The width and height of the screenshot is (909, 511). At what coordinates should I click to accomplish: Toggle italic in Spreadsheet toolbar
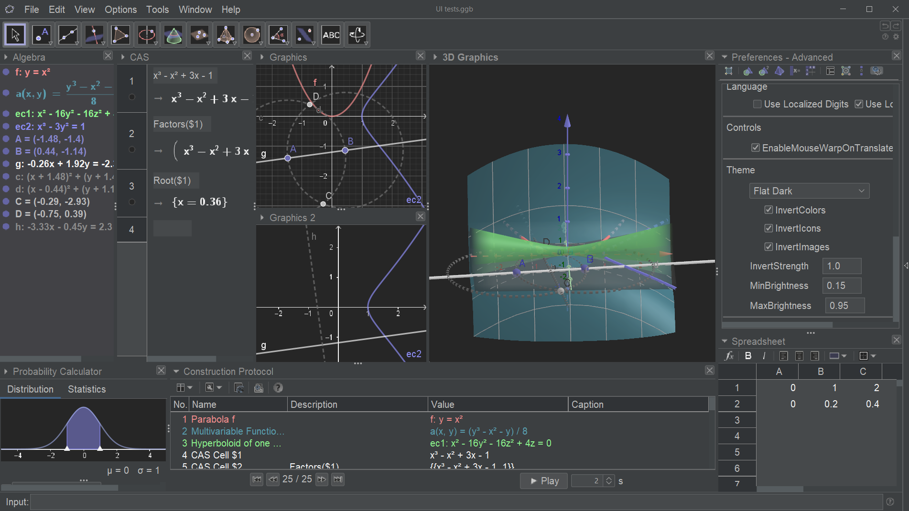[x=764, y=356]
